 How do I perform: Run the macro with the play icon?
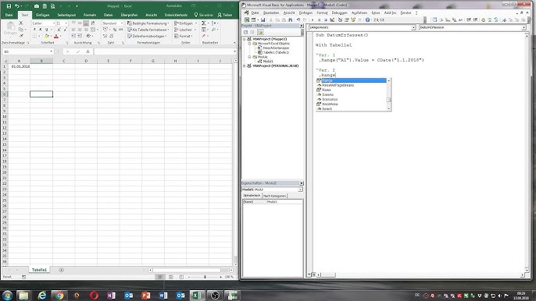click(313, 20)
